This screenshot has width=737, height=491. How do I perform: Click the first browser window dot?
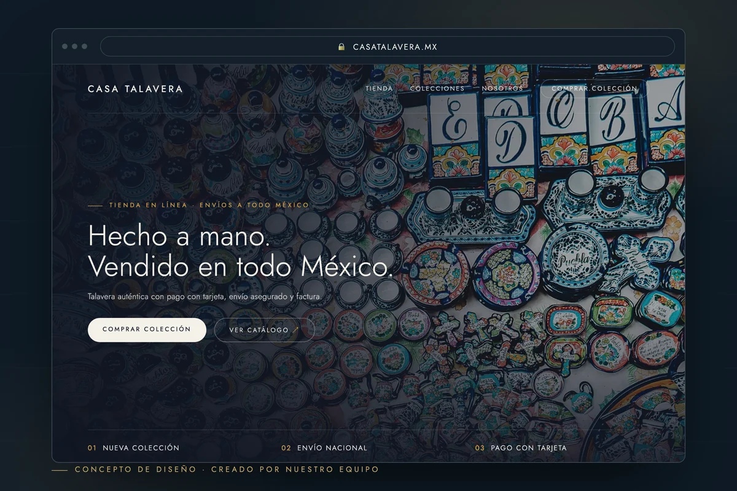coord(64,47)
